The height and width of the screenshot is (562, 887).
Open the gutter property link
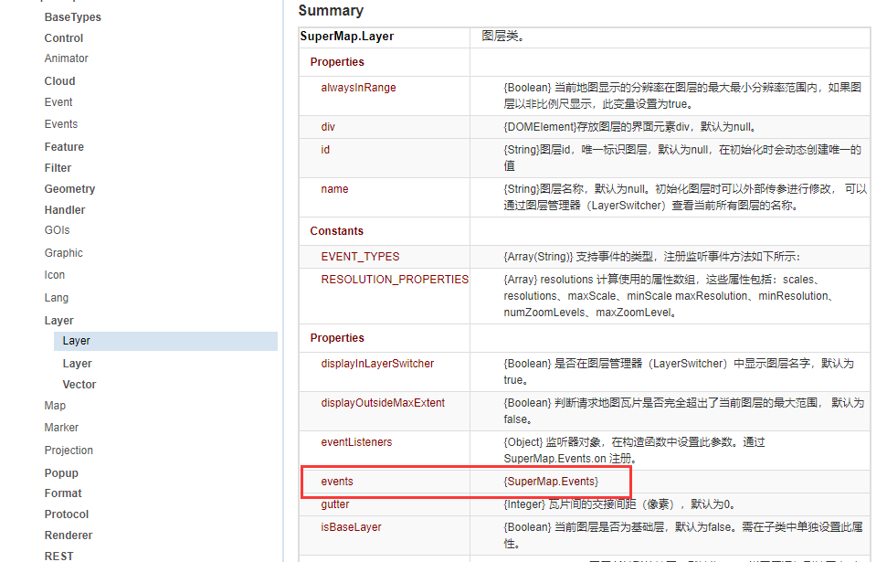[x=335, y=504]
